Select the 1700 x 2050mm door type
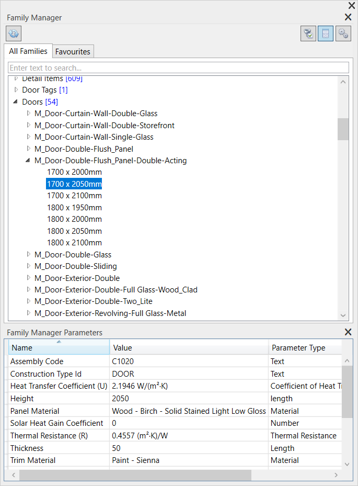The height and width of the screenshot is (486, 358). [74, 184]
